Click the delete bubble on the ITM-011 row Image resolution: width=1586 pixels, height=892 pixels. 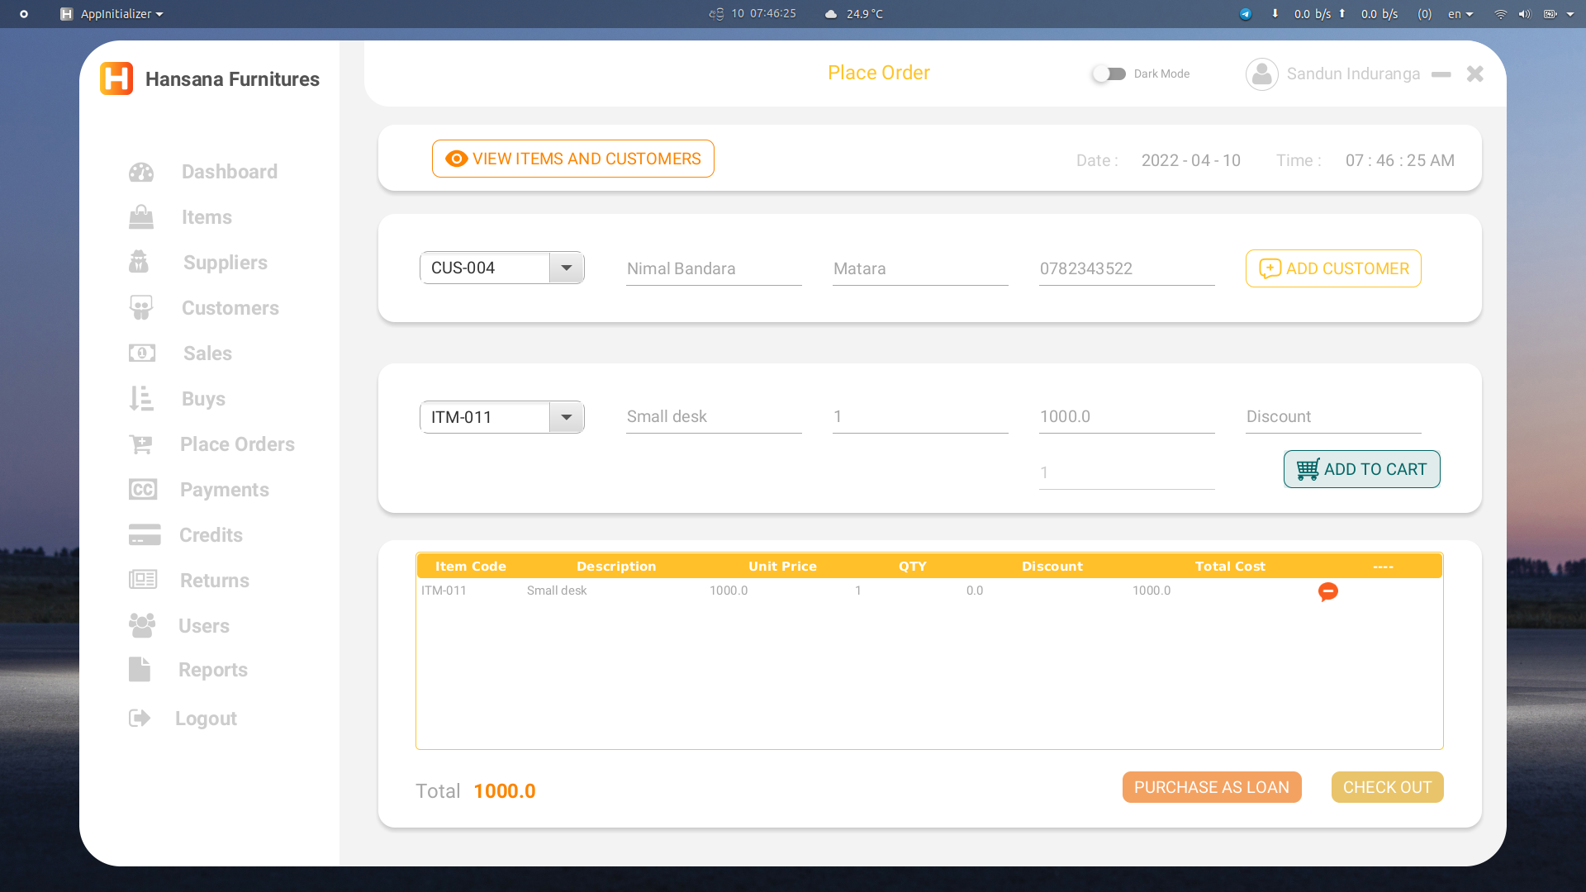point(1328,591)
